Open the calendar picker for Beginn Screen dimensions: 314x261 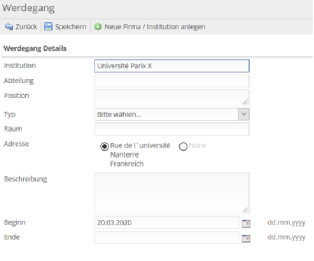pos(246,224)
